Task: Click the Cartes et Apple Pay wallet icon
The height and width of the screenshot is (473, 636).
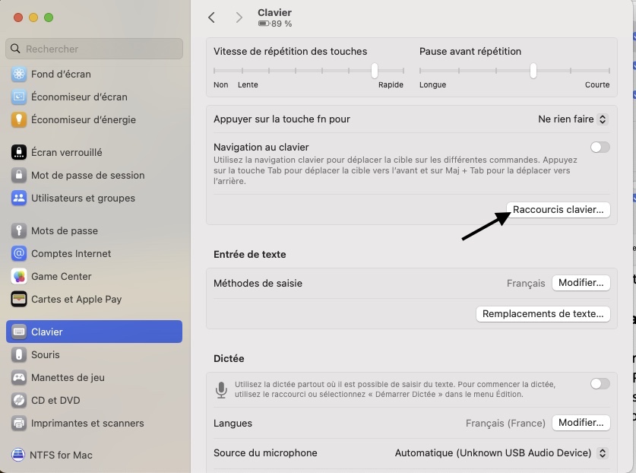Action: (19, 299)
